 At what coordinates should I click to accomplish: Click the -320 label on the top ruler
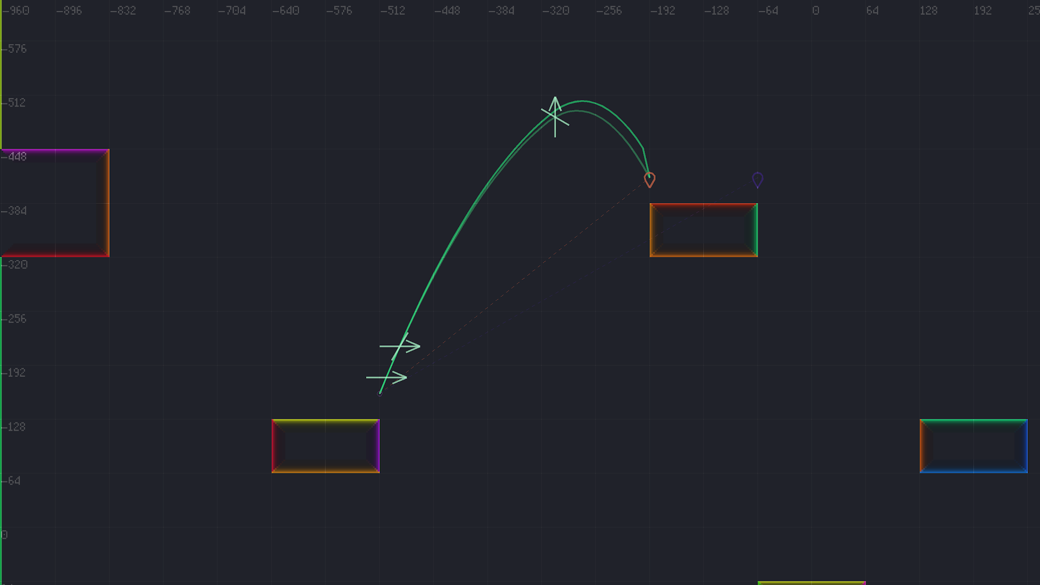[557, 10]
